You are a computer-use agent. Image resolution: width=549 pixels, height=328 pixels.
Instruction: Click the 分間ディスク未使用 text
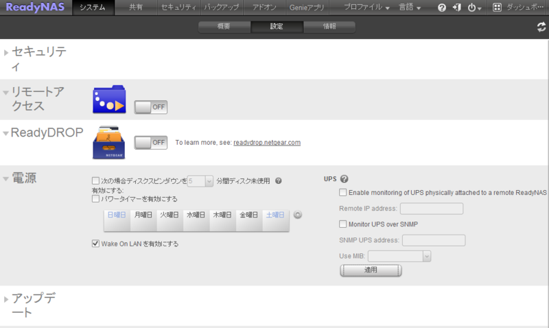[243, 181]
